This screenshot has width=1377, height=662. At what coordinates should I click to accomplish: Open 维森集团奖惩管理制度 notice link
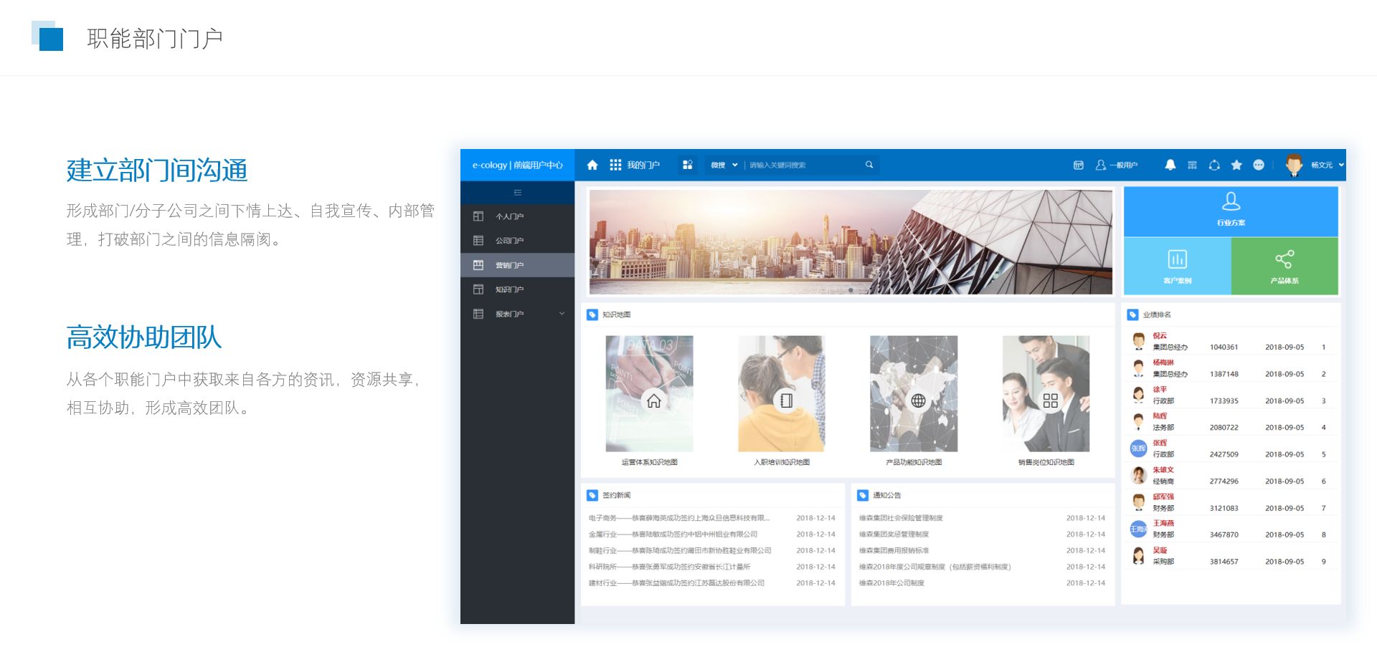coord(894,534)
